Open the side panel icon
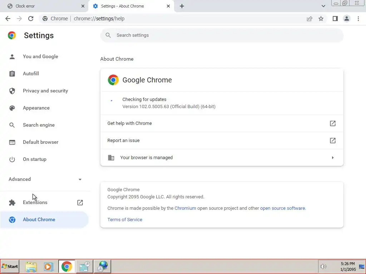 click(x=335, y=19)
